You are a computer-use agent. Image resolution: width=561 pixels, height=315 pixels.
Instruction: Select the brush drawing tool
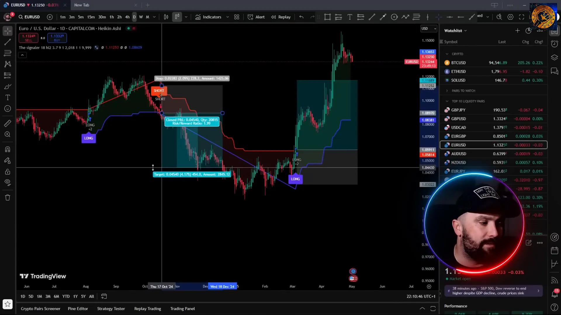pos(8,87)
